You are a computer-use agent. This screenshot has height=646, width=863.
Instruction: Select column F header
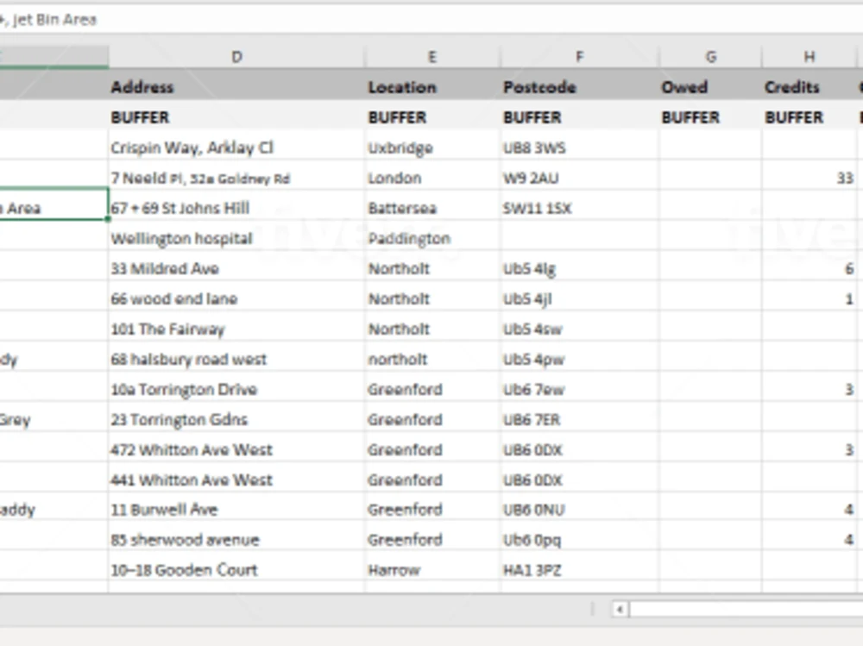tap(580, 57)
